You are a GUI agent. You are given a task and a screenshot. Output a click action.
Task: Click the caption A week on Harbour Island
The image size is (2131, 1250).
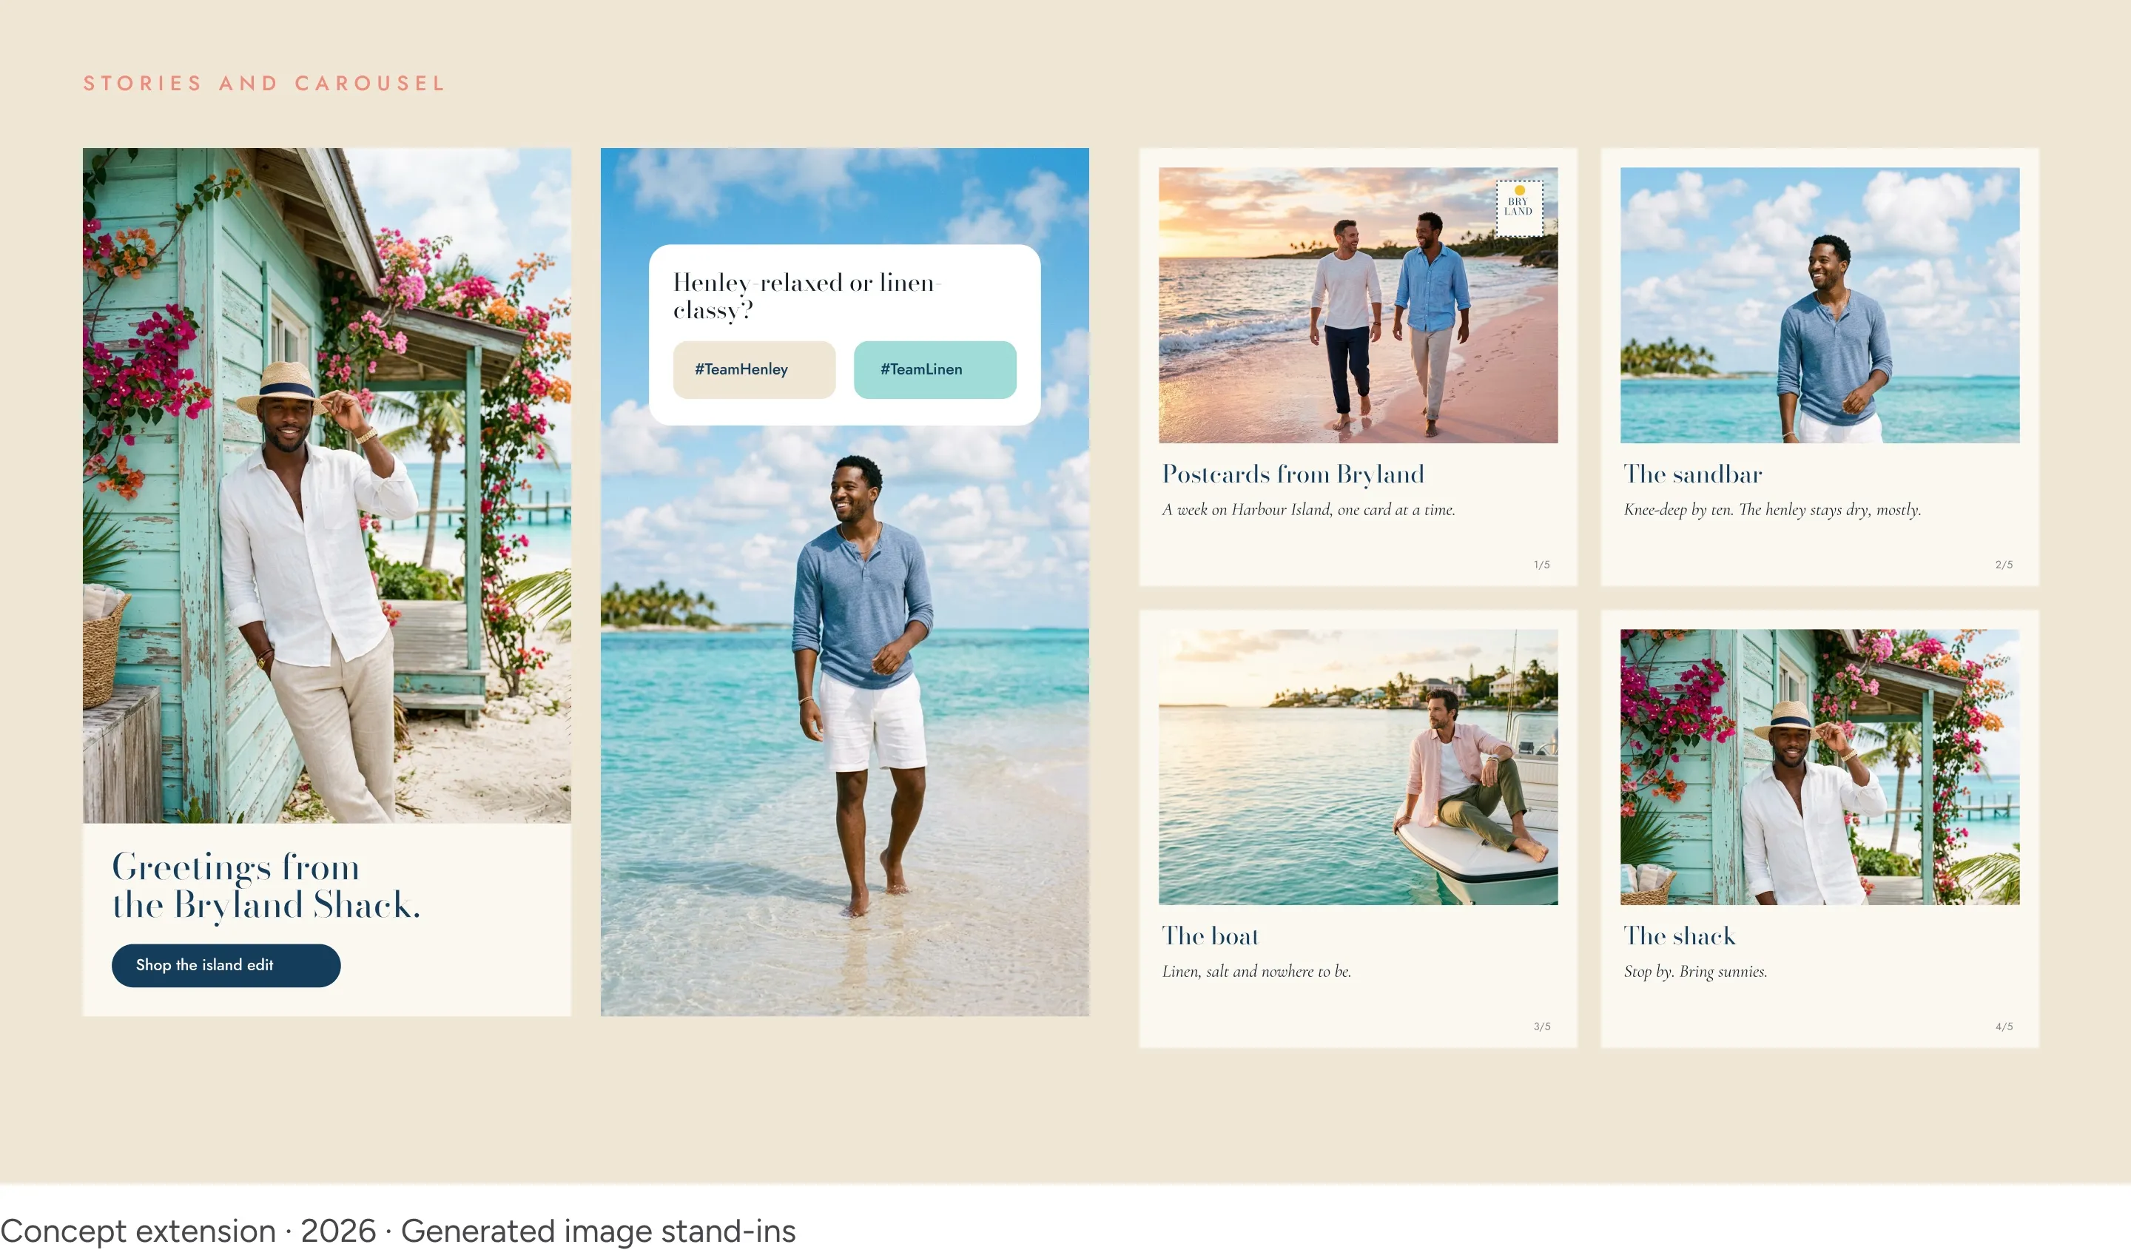point(1308,509)
